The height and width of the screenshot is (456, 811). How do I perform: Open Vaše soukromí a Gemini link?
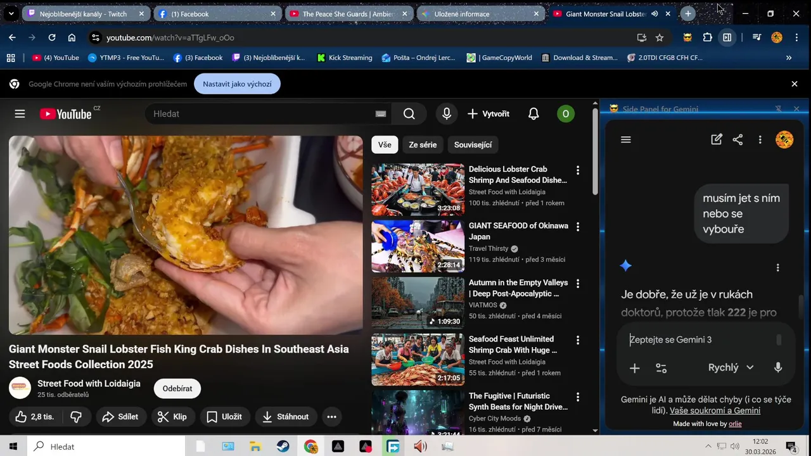pos(715,410)
